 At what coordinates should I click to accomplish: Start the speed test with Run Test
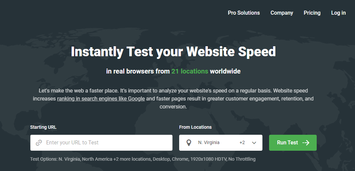(293, 143)
